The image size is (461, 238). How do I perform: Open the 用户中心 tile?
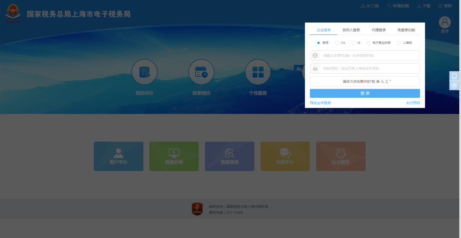(119, 156)
